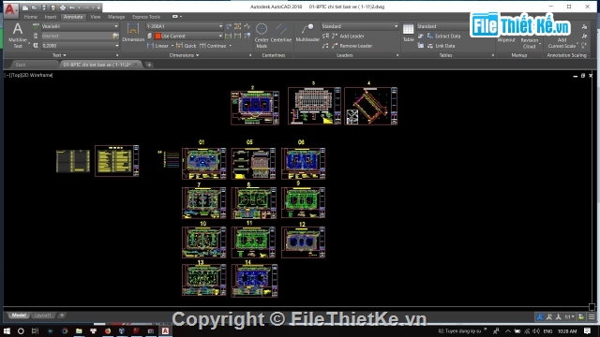Expand the Text panel flyout
This screenshot has width=600, height=337.
click(59, 55)
